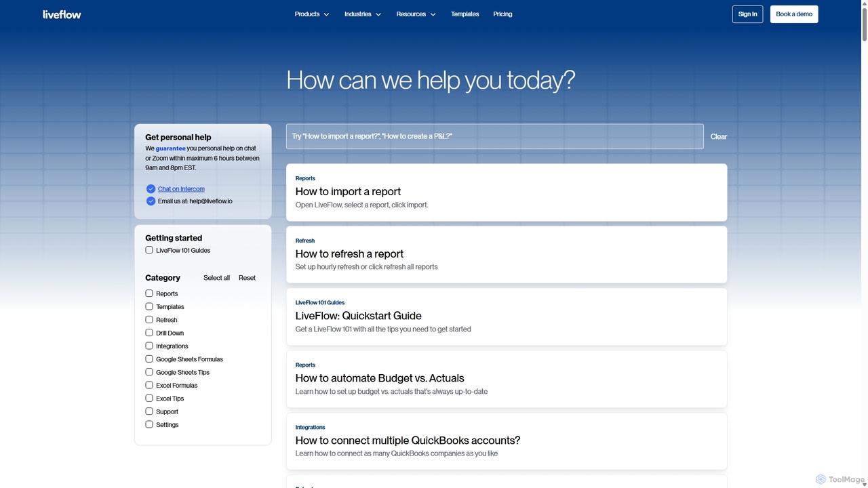Click the checkmark icon beside Email us

click(151, 201)
